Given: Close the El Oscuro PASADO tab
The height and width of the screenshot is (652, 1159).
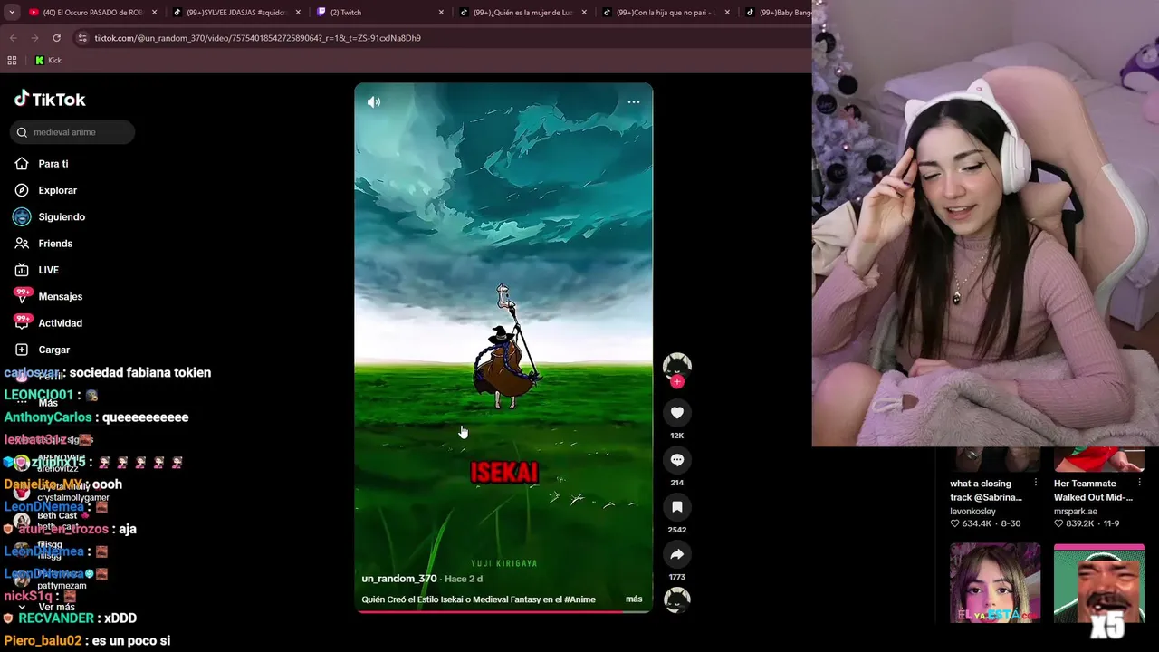Looking at the screenshot, I should pyautogui.click(x=155, y=13).
